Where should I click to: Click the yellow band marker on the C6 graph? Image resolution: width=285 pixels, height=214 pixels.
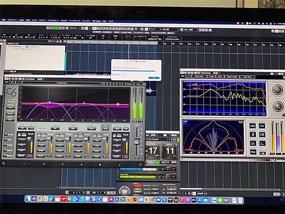tap(118, 104)
